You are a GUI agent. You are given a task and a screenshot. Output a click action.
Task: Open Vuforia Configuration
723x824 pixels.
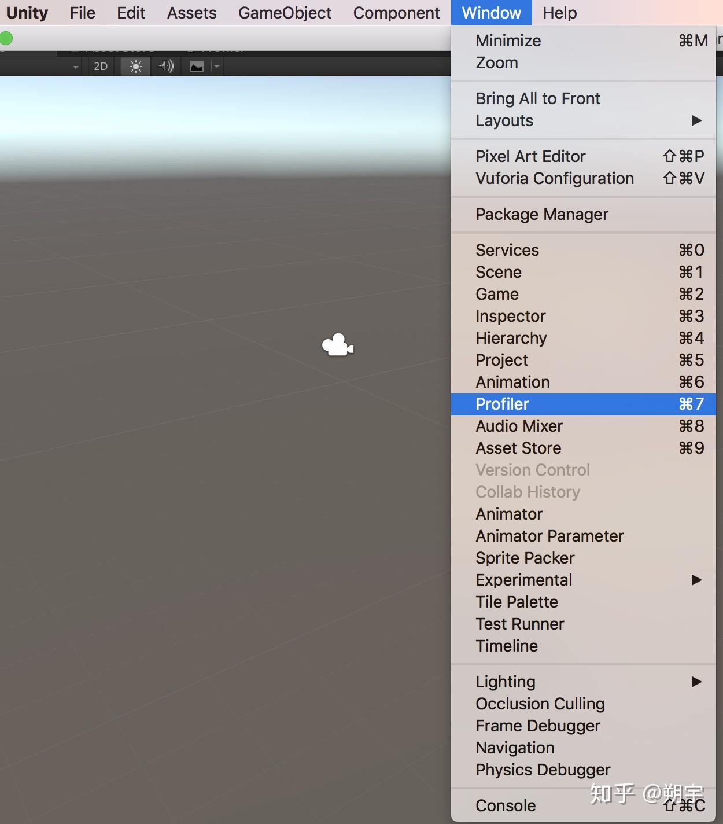584,178
